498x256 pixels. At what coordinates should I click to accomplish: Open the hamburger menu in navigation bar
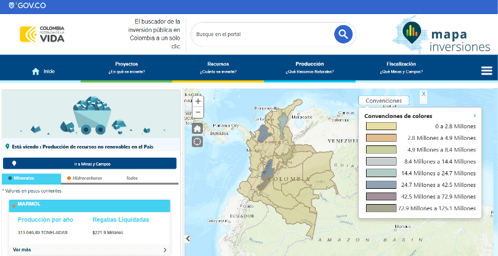click(486, 71)
